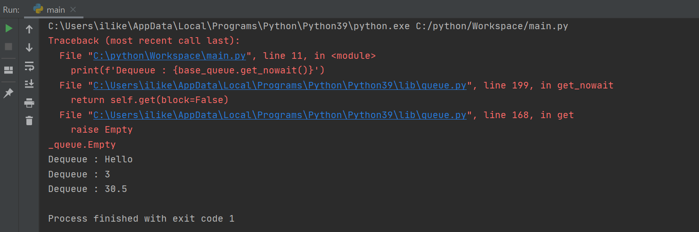Screen dimensions: 699x232
Task: Click the Run panel label
Action: coord(11,9)
